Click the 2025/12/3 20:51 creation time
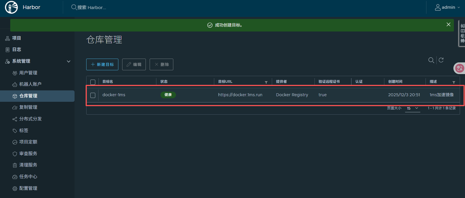 point(404,95)
